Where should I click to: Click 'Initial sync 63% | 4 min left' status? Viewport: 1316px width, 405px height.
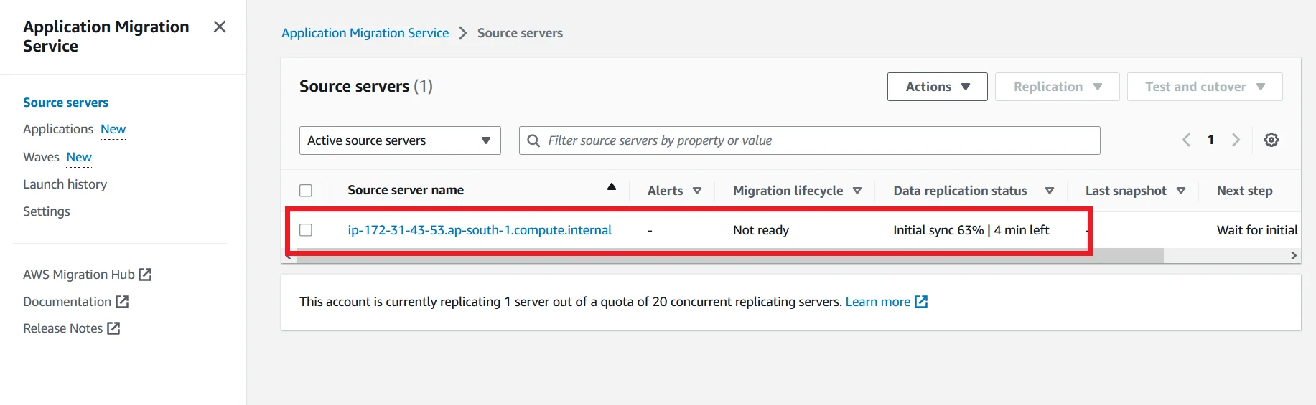tap(971, 230)
